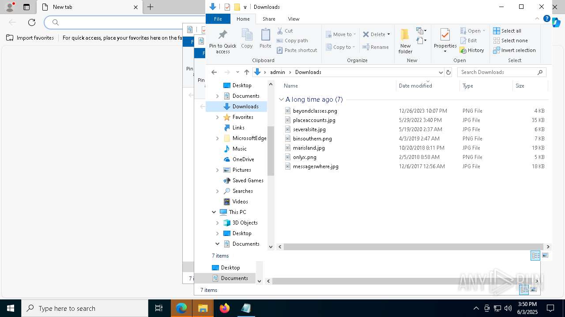Open Delete dropdown arrow
This screenshot has width=565, height=317.
coord(388,34)
